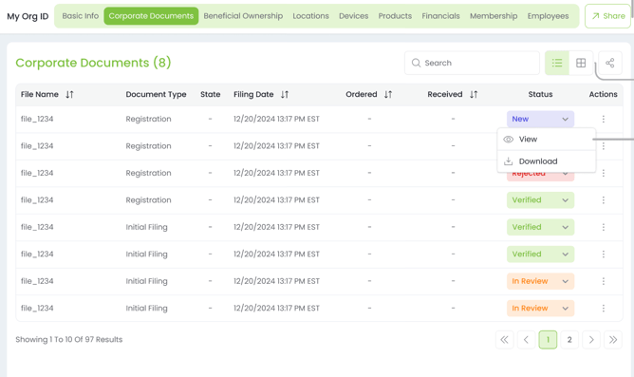Viewport: 634px width, 377px height.
Task: Click the Status column header
Action: (540, 94)
